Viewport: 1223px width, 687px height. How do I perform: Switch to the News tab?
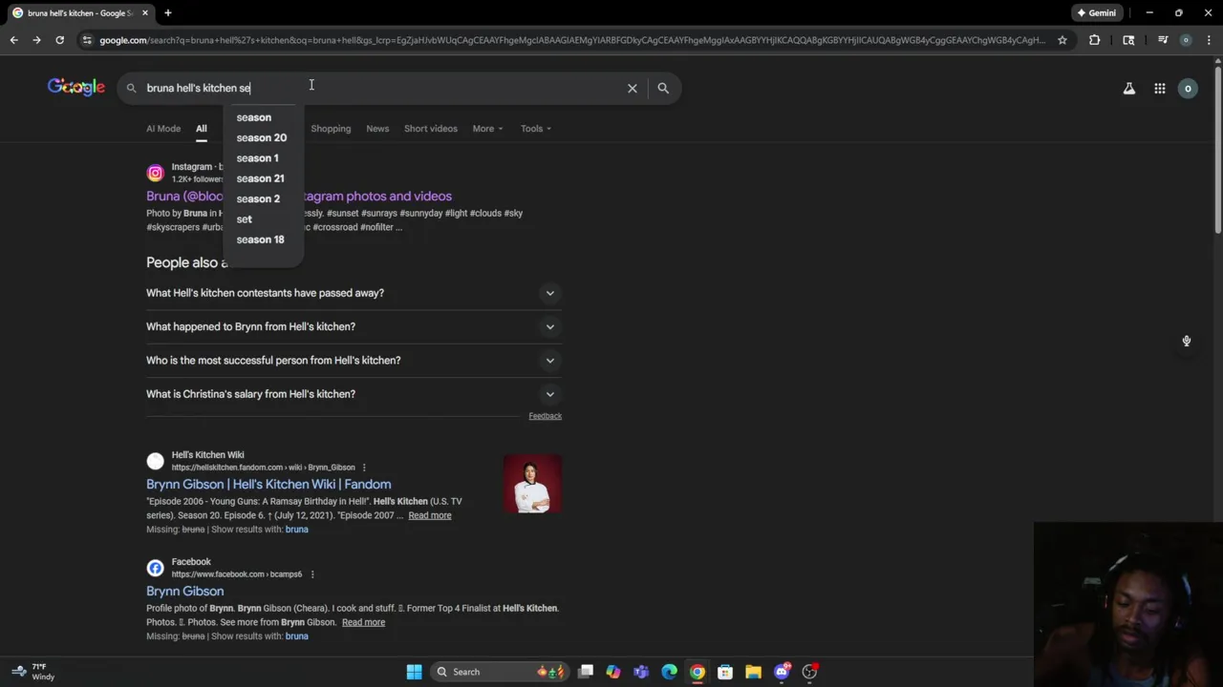pos(377,128)
